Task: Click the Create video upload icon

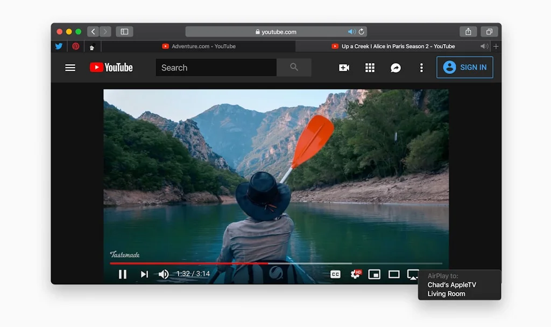Action: tap(344, 68)
